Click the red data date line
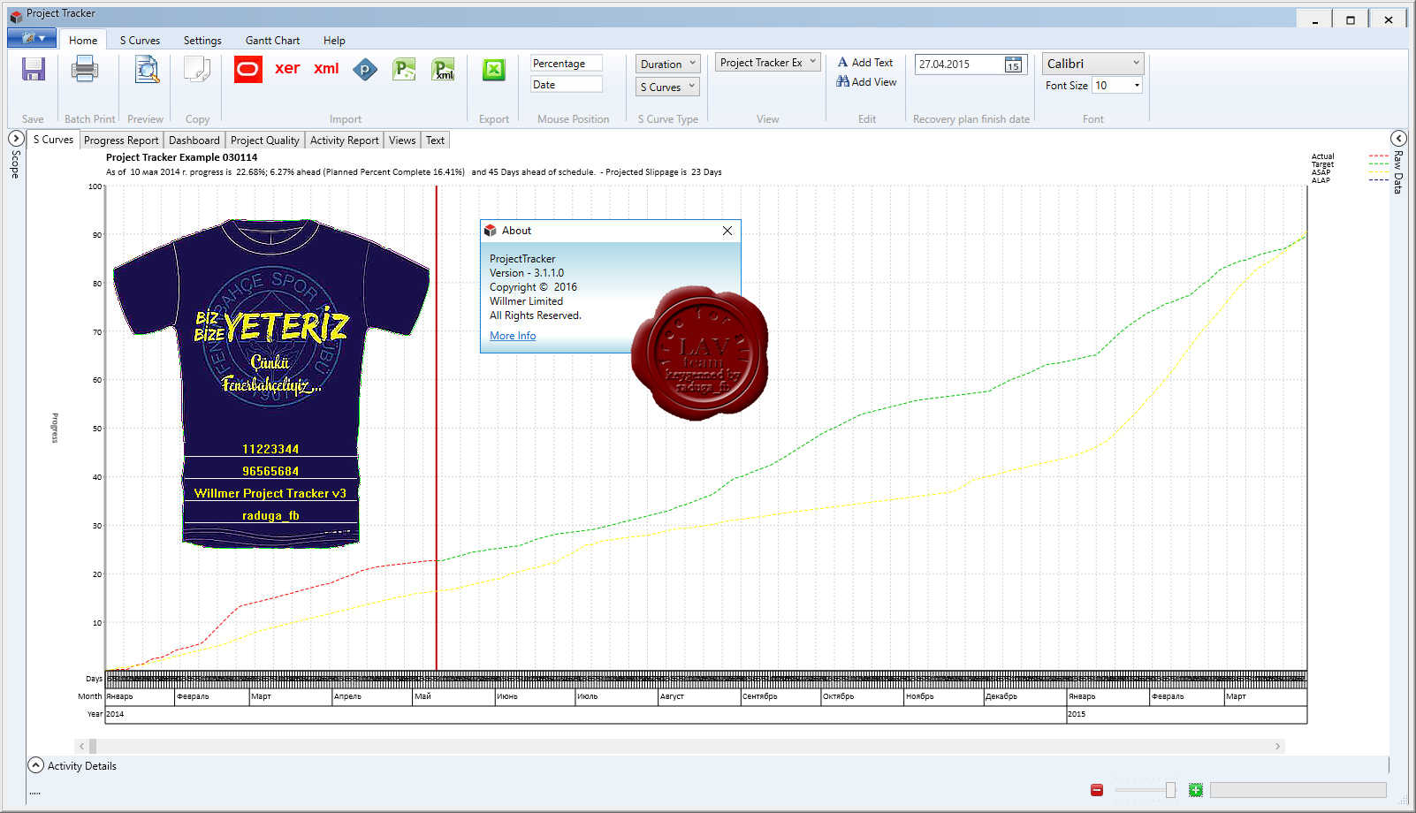Image resolution: width=1416 pixels, height=813 pixels. click(437, 429)
